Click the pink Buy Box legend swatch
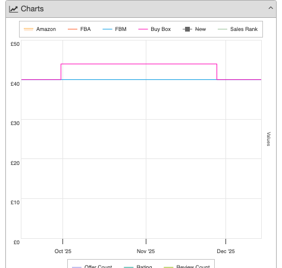Image resolution: width=282 pixels, height=268 pixels. click(143, 29)
